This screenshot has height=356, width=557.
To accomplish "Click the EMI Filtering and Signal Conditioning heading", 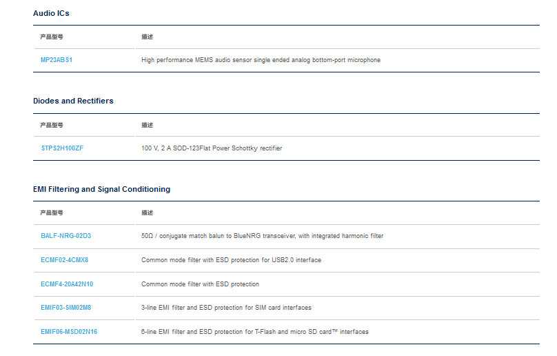I will [x=101, y=189].
